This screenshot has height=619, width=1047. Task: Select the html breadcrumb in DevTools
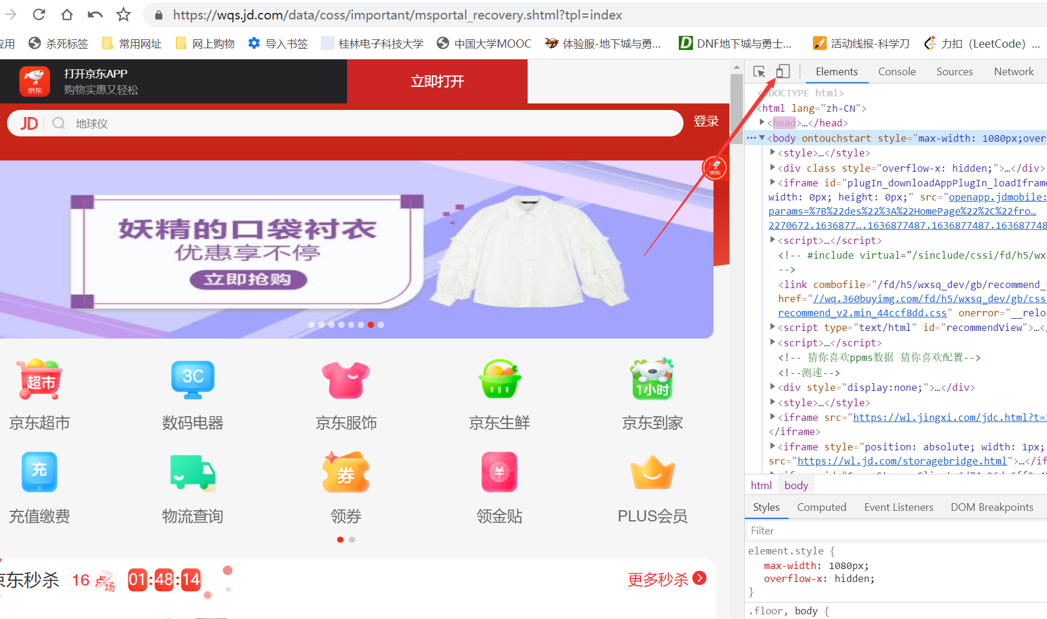[x=761, y=485]
